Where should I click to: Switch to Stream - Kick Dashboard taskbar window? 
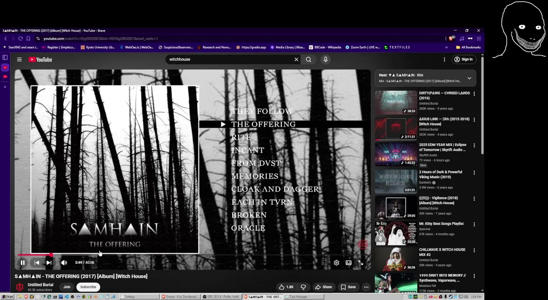[x=181, y=297]
